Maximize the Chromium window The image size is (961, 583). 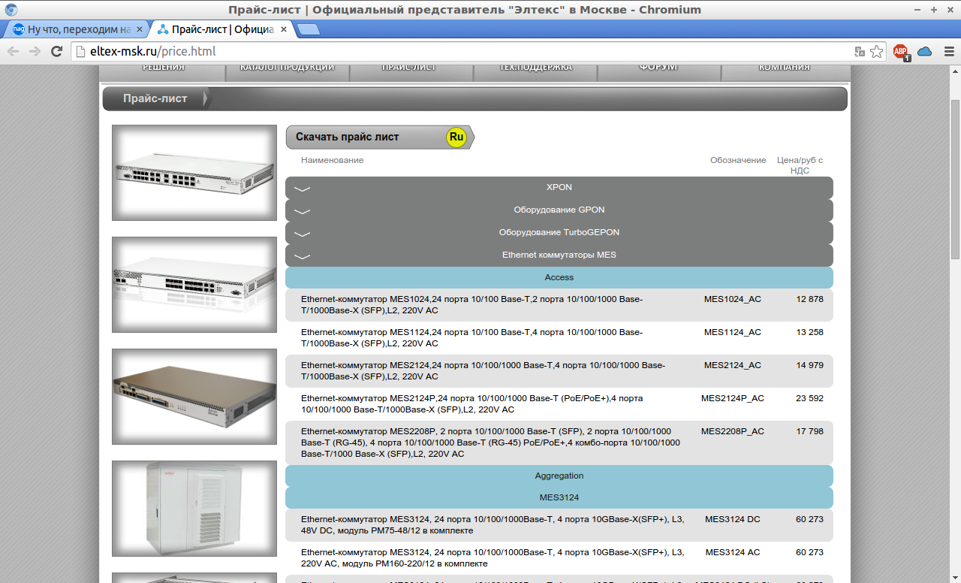click(934, 10)
